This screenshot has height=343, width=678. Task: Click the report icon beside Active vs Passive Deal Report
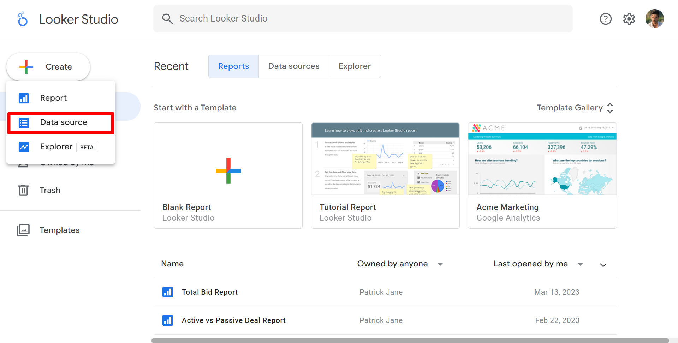tap(168, 320)
